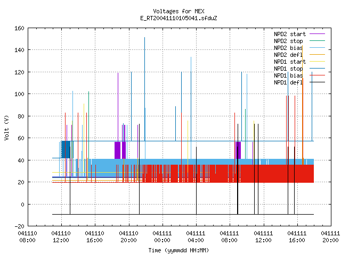Click the 'NPD2 stop' legend label
Image resolution: width=341 pixels, height=255 pixels.
288,41
